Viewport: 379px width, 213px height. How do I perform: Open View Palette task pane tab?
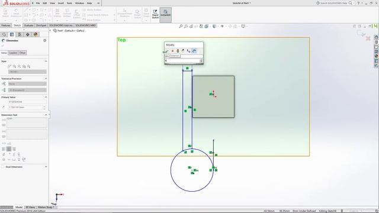point(377,51)
